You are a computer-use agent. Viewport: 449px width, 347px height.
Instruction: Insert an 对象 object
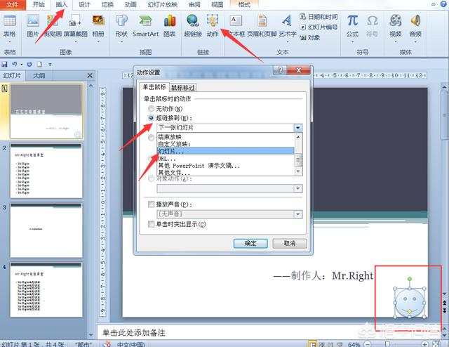point(310,37)
